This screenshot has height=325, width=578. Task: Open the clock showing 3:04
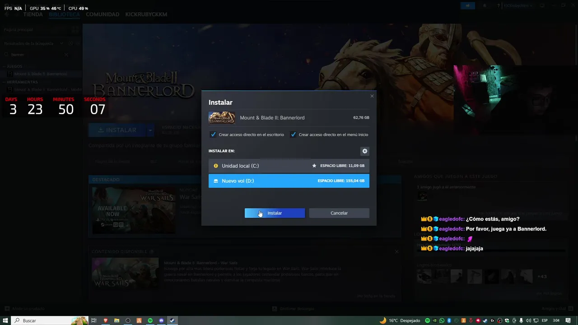pyautogui.click(x=556, y=320)
